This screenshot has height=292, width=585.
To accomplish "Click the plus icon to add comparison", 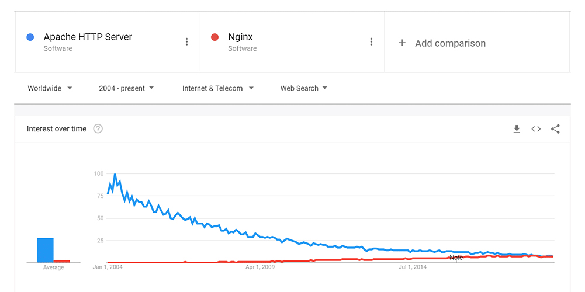I will click(x=402, y=43).
